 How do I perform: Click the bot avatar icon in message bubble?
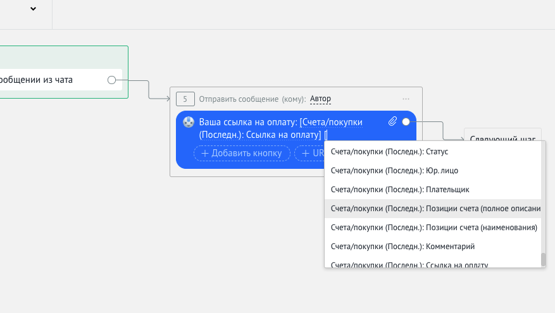[x=189, y=123]
